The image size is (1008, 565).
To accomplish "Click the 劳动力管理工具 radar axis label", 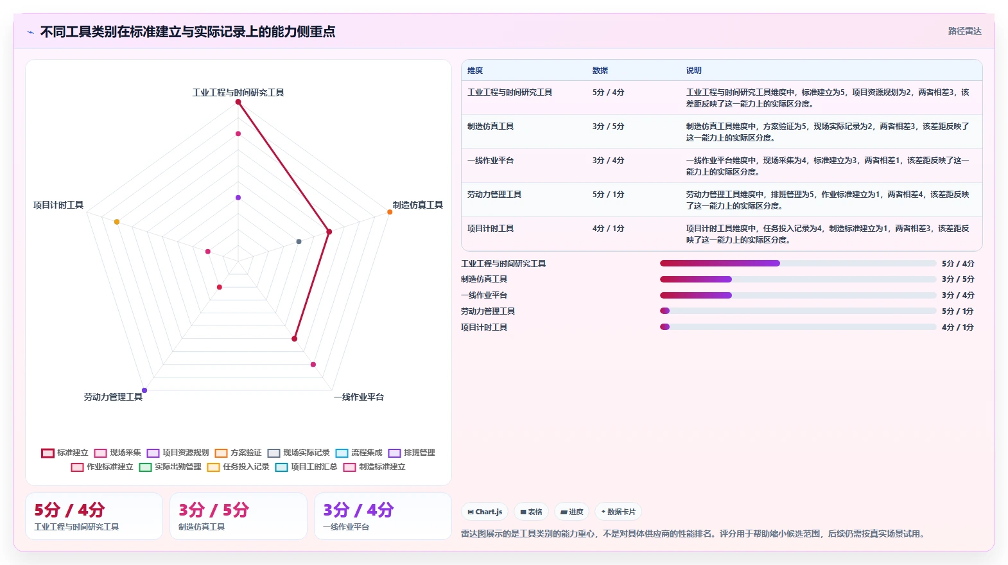I will point(113,397).
